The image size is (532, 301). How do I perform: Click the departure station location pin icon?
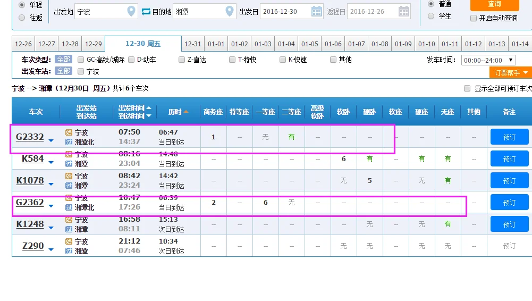pyautogui.click(x=131, y=11)
